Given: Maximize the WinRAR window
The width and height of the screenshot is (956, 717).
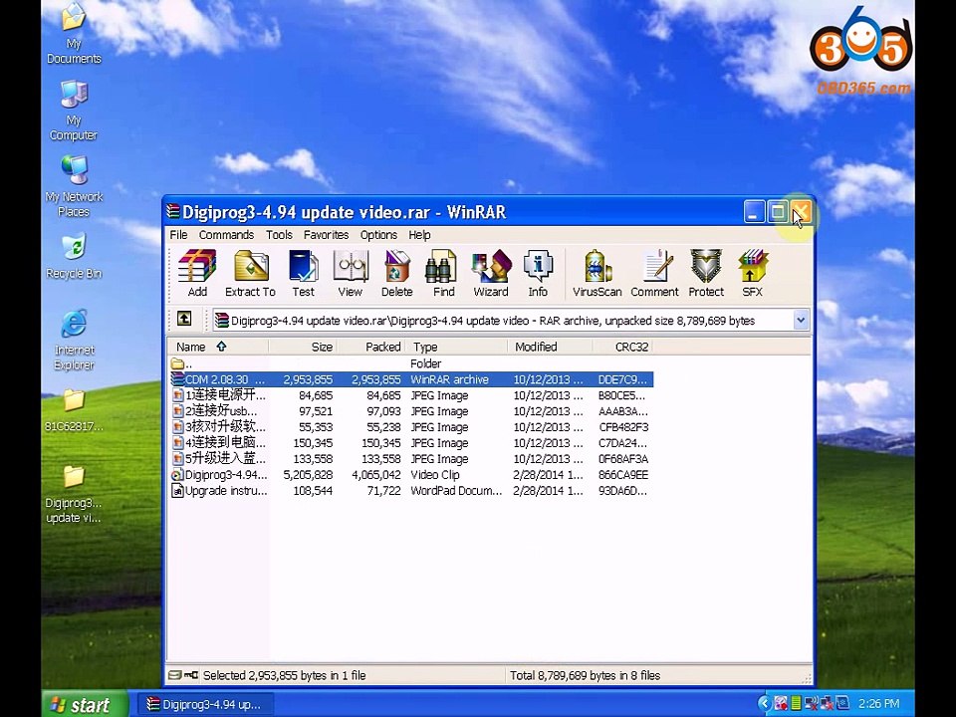Looking at the screenshot, I should 778,212.
